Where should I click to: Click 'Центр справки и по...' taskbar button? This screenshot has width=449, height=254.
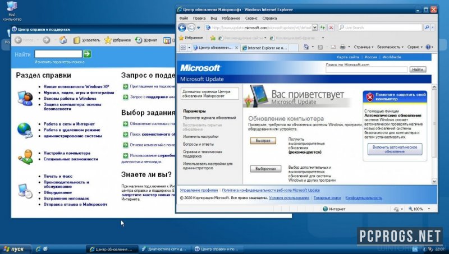[x=217, y=249]
